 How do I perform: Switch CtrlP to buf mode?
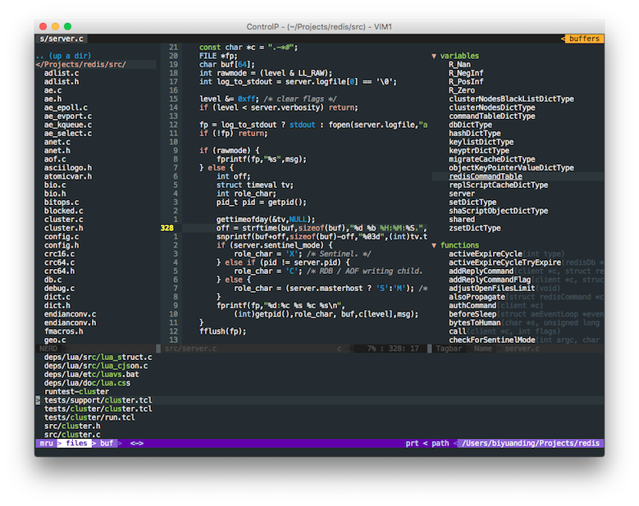point(107,443)
